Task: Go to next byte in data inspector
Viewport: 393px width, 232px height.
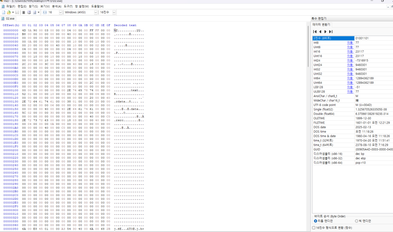Action: click(325, 31)
